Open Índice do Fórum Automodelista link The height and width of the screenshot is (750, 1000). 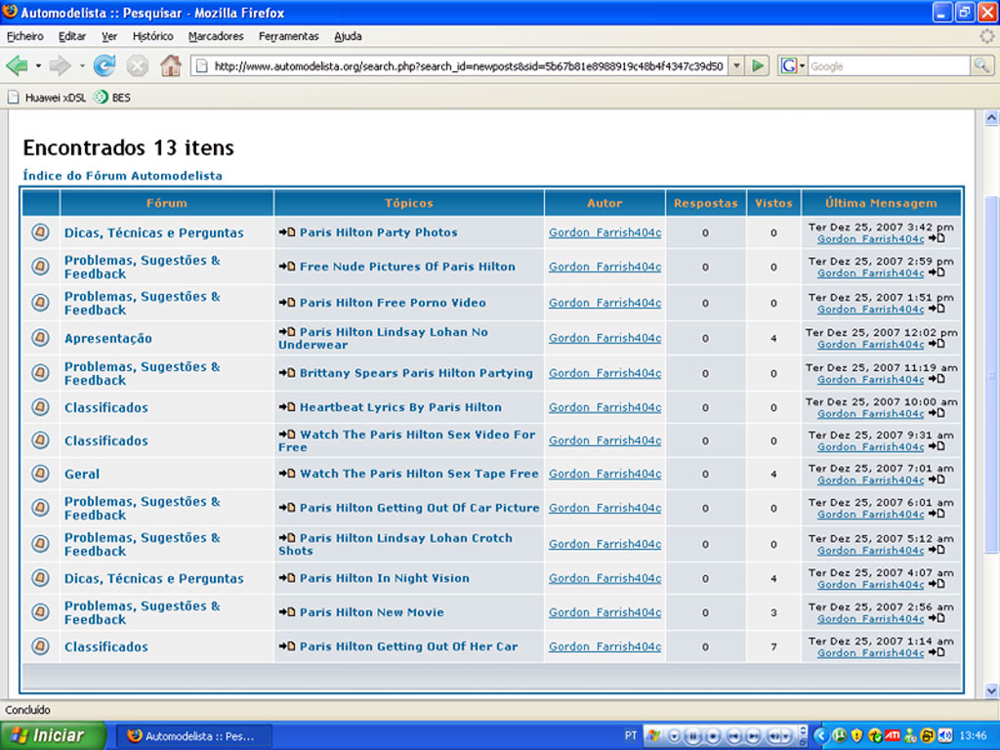tap(122, 176)
